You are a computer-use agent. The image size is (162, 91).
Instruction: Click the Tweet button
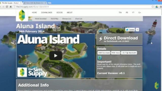130,30
